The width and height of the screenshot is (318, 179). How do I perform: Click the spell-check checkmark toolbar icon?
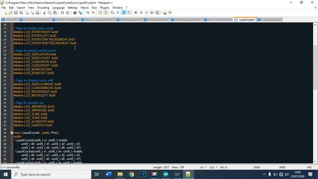(x=170, y=12)
